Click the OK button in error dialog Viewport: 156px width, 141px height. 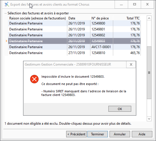[x=120, y=109]
